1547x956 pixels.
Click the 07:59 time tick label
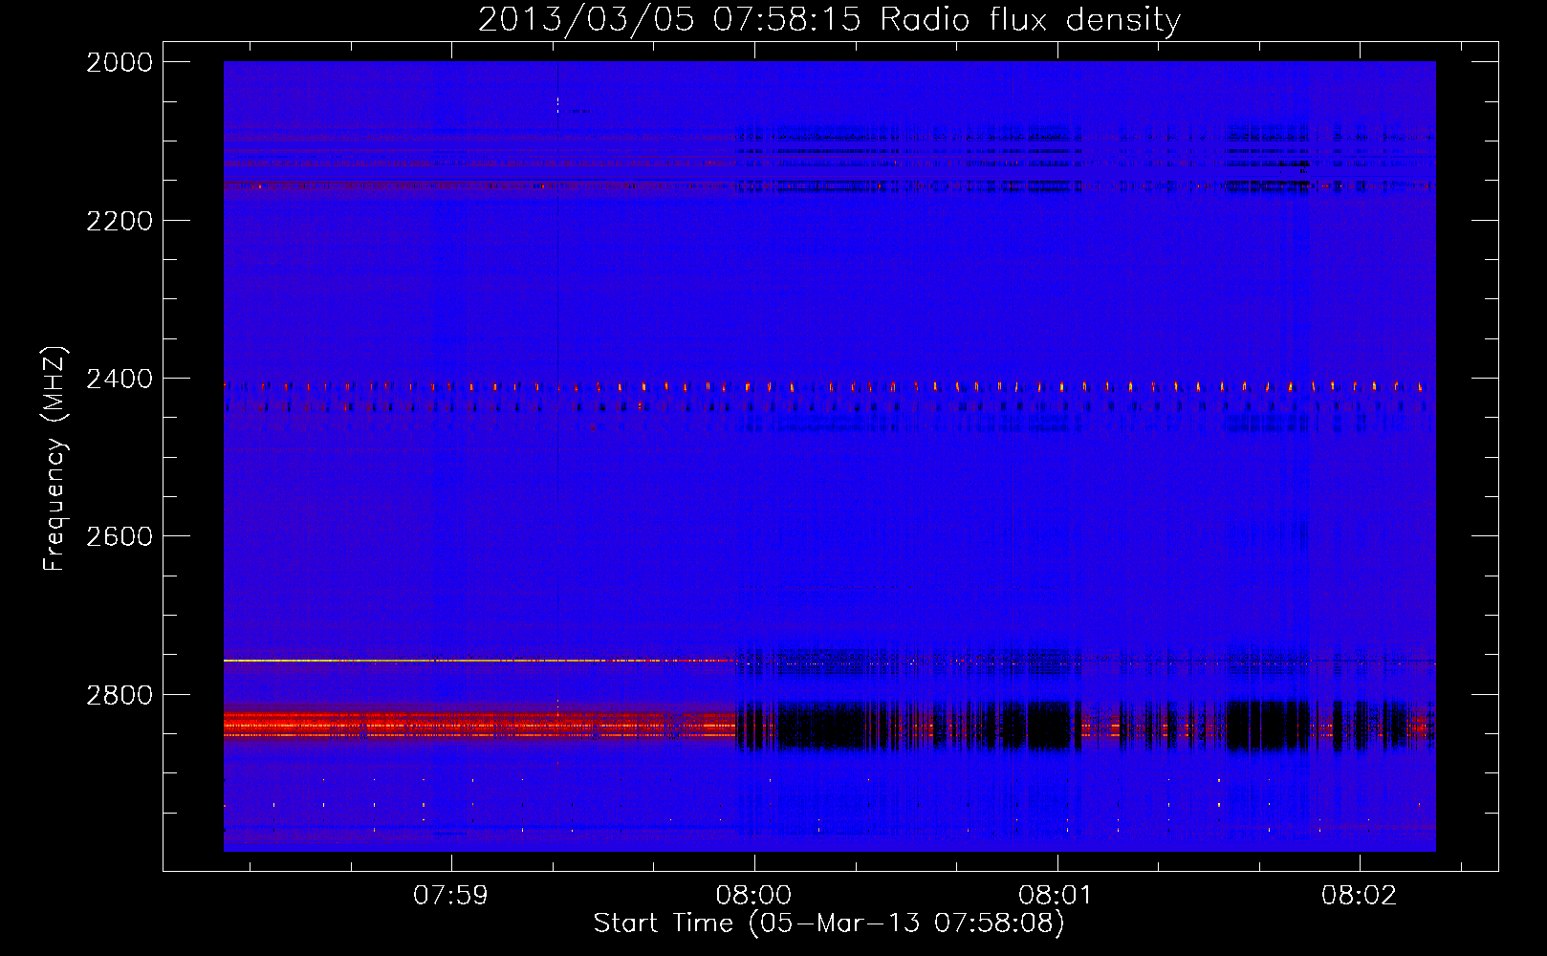[x=450, y=896]
